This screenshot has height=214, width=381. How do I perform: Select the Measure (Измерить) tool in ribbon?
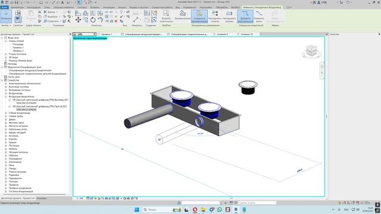point(136,20)
